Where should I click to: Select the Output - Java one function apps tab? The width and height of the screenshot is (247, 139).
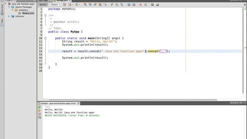(x=58, y=103)
